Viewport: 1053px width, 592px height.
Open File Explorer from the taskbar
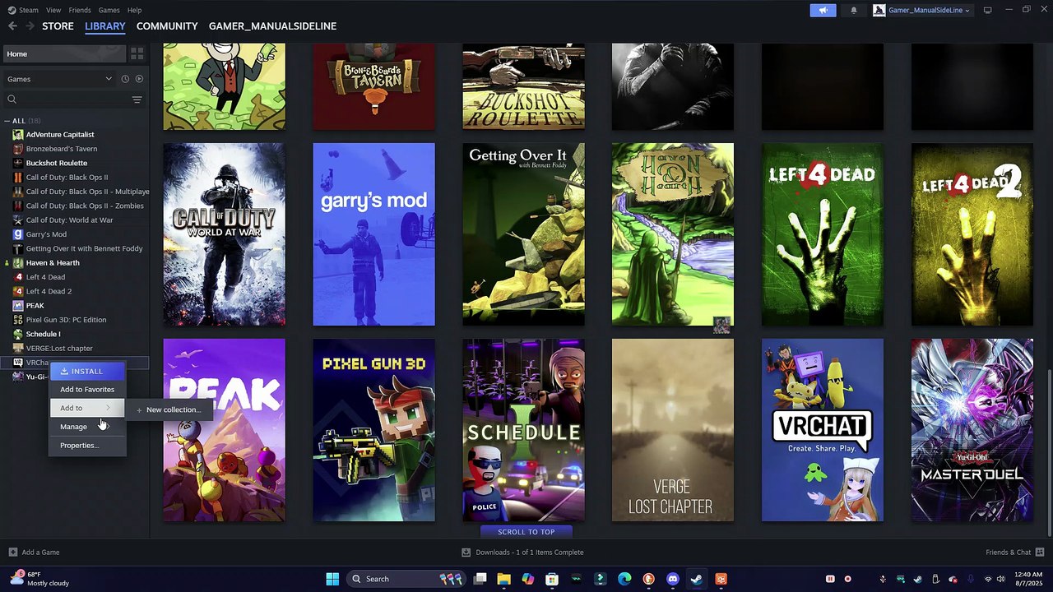[x=503, y=579]
